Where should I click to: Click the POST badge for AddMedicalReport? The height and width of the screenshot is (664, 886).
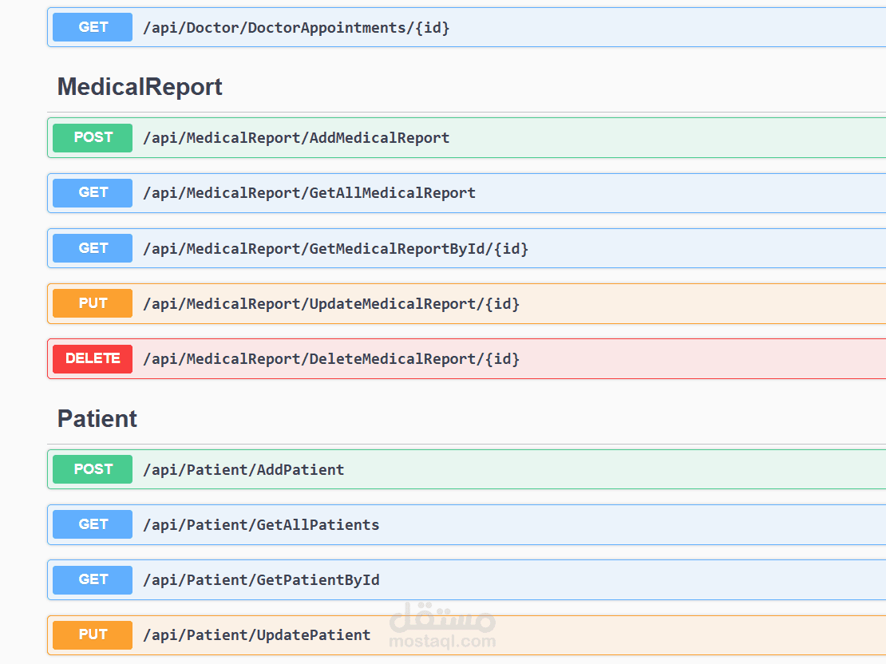(x=93, y=137)
